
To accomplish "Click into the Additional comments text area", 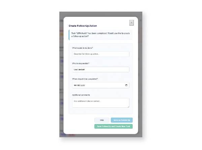I will coord(101,102).
